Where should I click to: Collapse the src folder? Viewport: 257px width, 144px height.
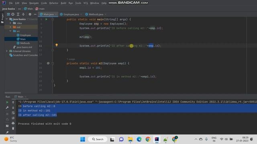point(10,31)
